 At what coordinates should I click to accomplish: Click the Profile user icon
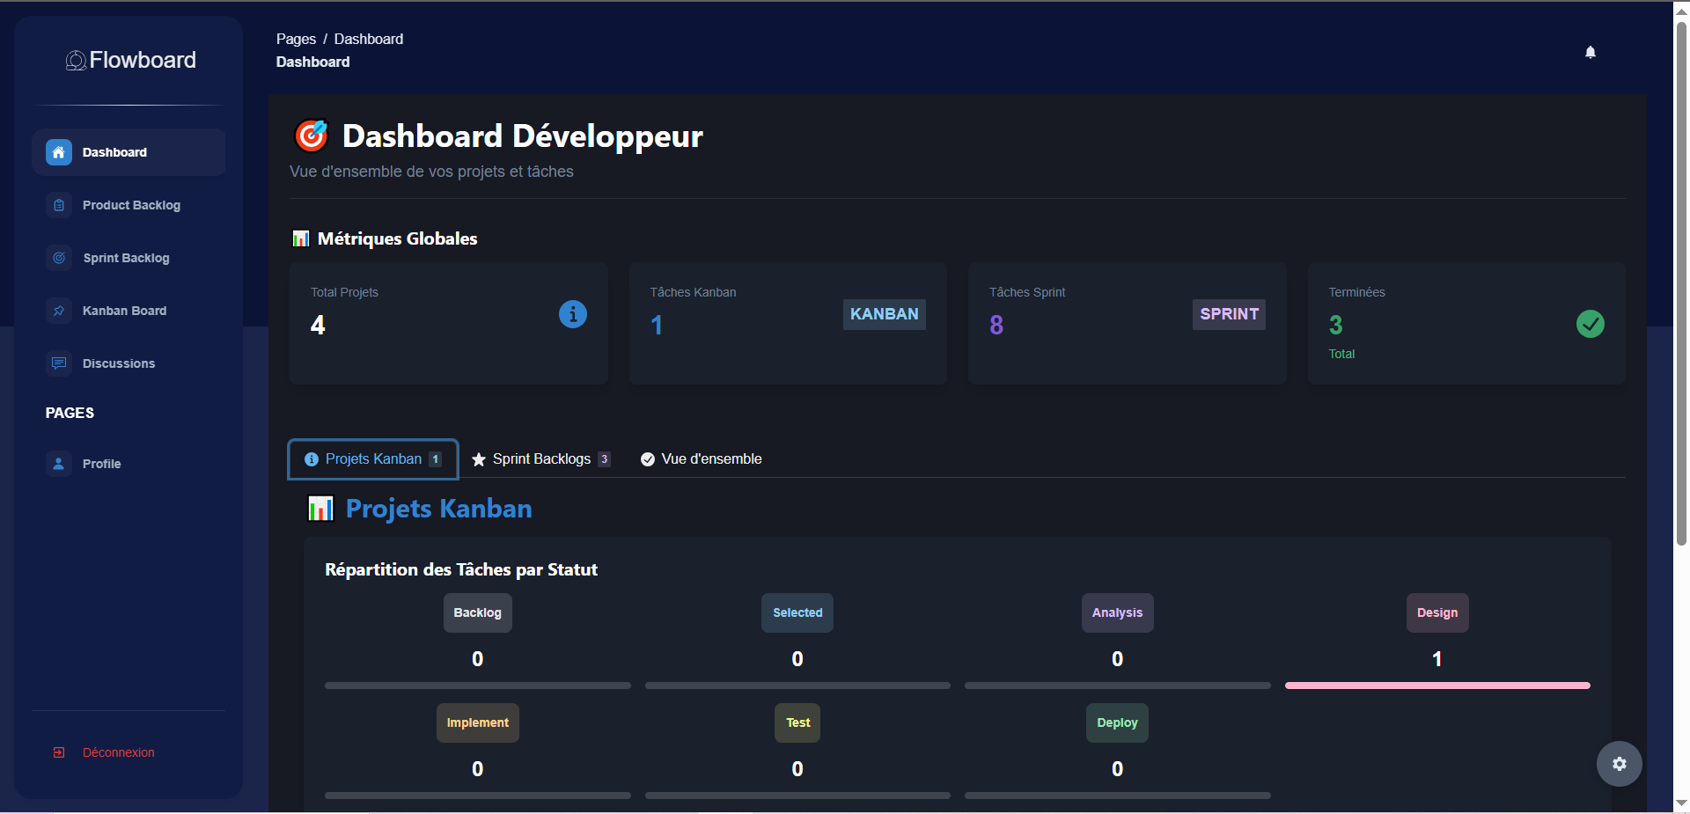coord(59,464)
